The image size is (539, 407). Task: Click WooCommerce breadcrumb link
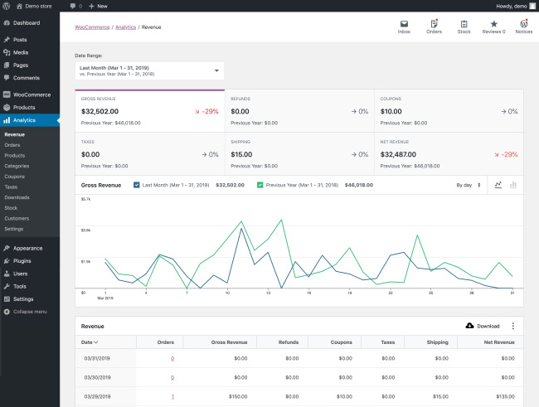pyautogui.click(x=92, y=27)
